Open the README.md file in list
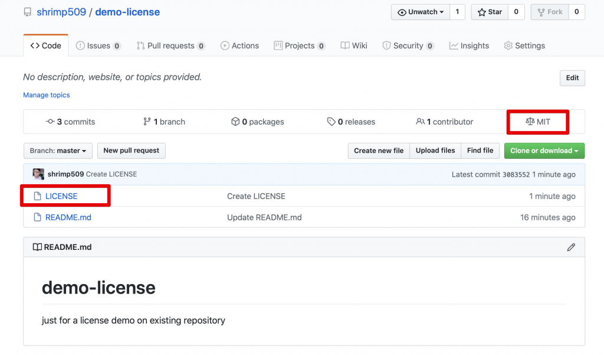 68,217
